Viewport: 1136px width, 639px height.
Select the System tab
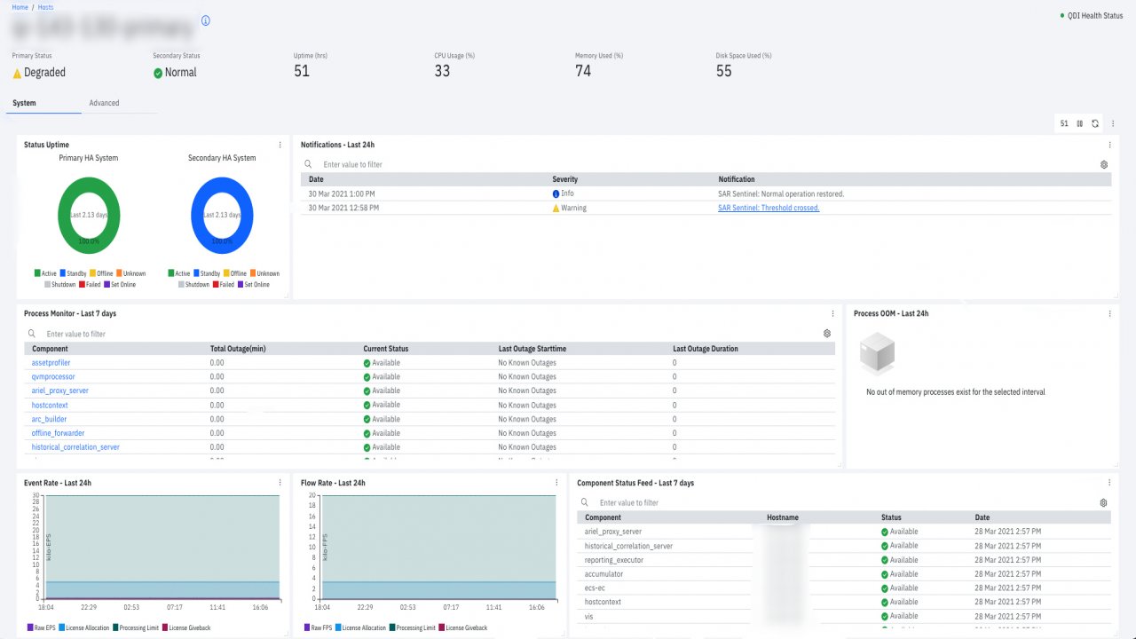tap(22, 102)
